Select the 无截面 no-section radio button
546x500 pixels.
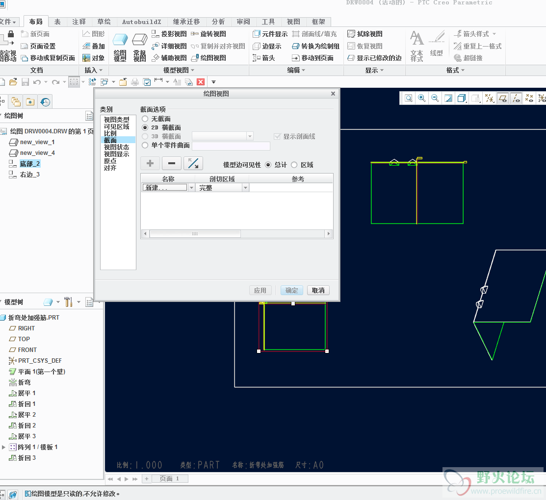[145, 119]
